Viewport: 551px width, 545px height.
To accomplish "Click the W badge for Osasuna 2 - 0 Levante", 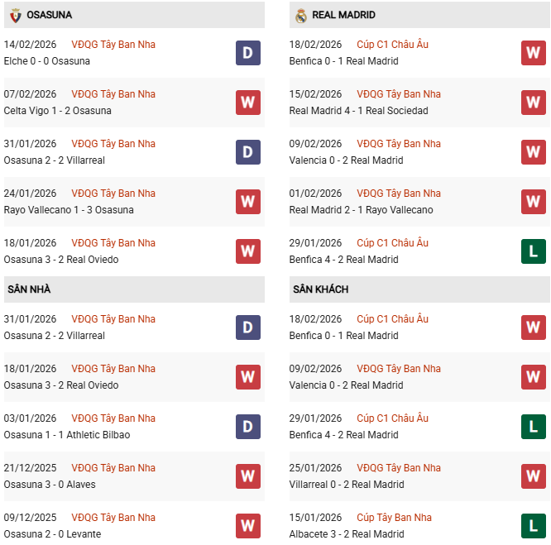I will click(247, 526).
